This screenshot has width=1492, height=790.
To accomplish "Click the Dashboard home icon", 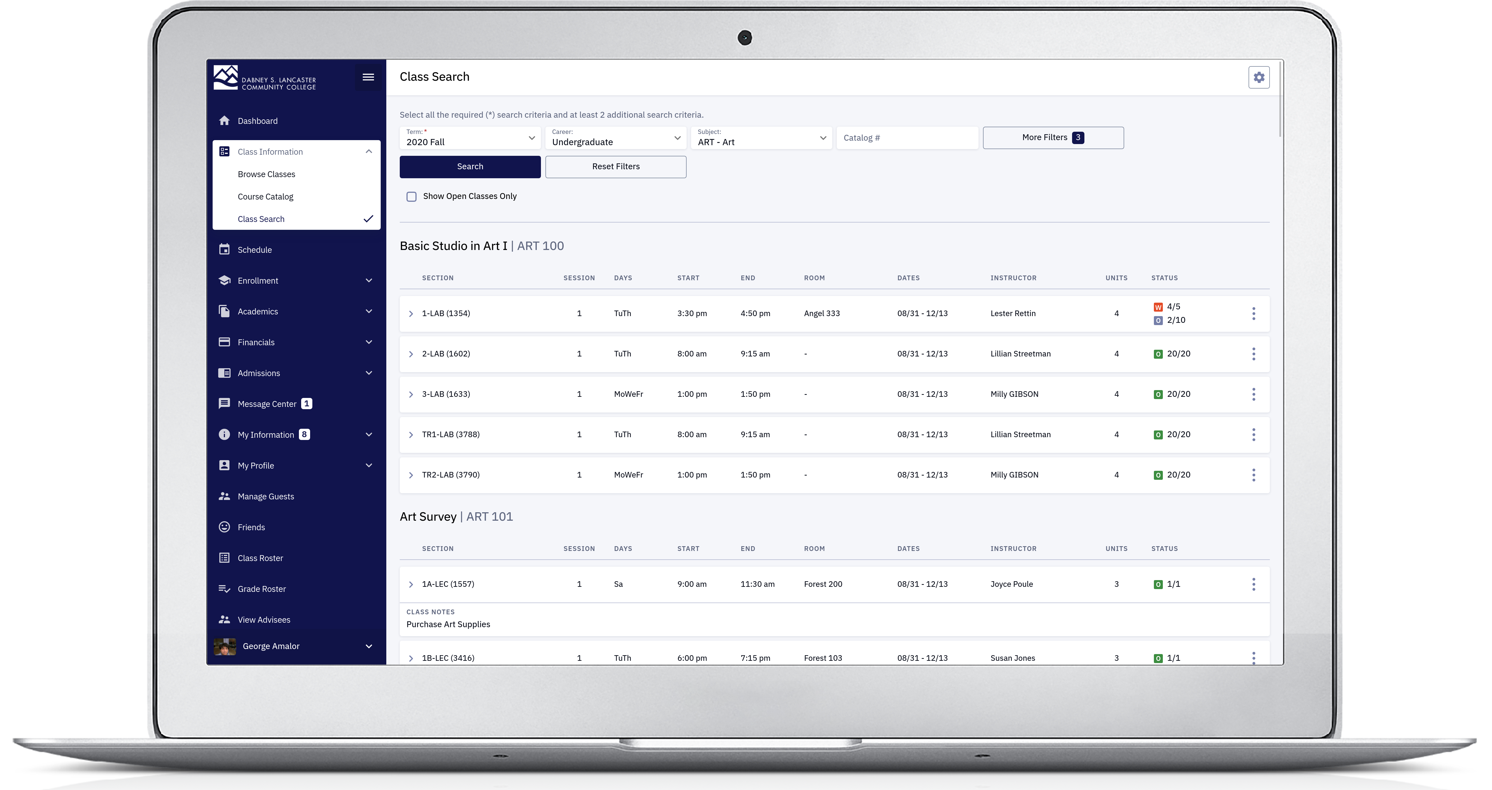I will (x=224, y=121).
